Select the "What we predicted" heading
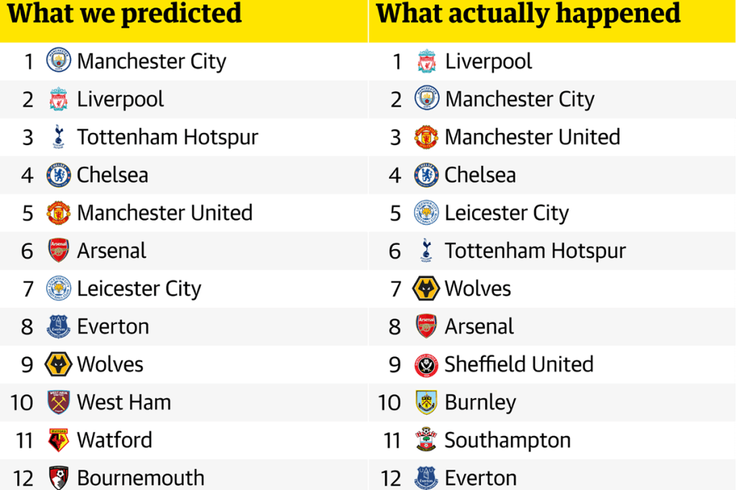This screenshot has width=736, height=490. 124,14
